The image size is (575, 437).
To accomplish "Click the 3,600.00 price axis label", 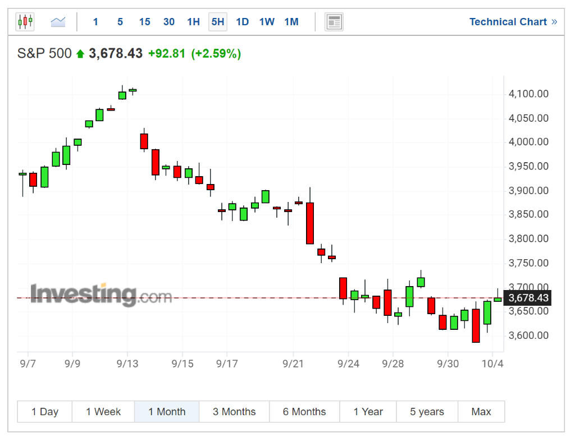I will 528,335.
